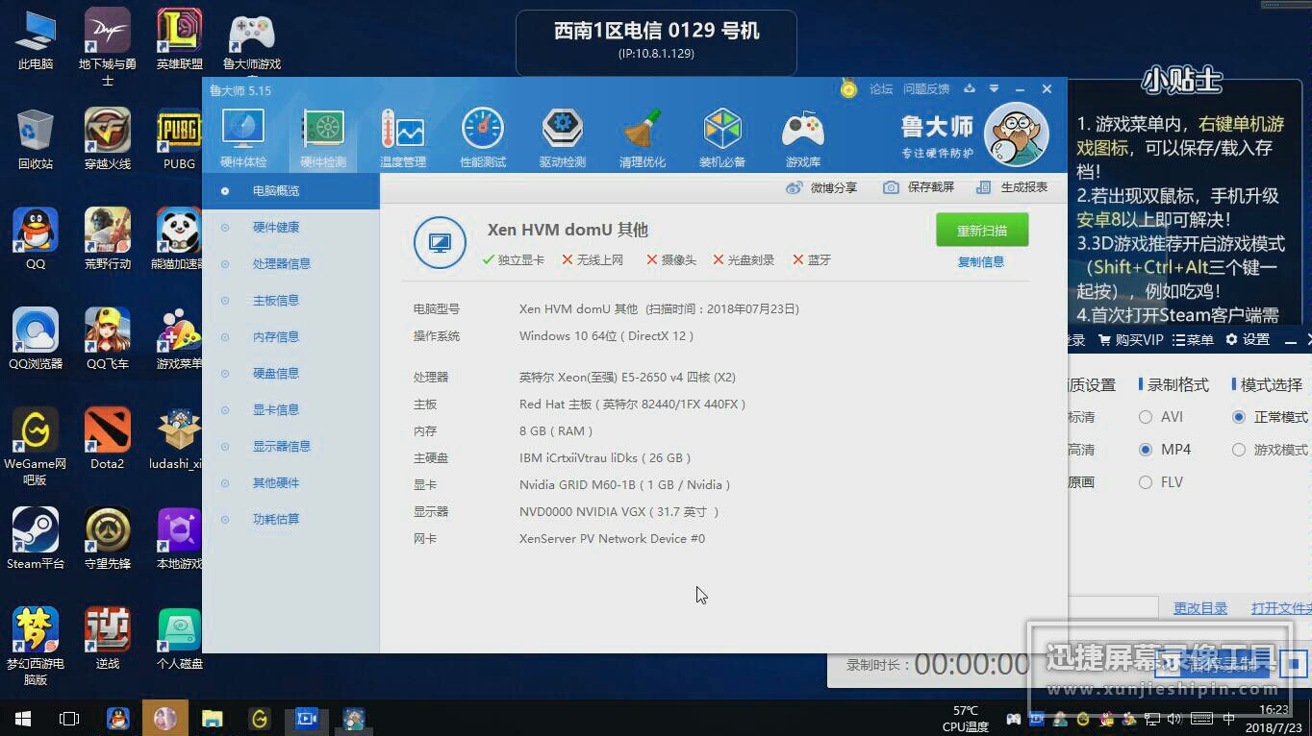Image resolution: width=1312 pixels, height=736 pixels.
Task: Click the gold medal icon in Ludashi title bar
Action: (x=848, y=88)
